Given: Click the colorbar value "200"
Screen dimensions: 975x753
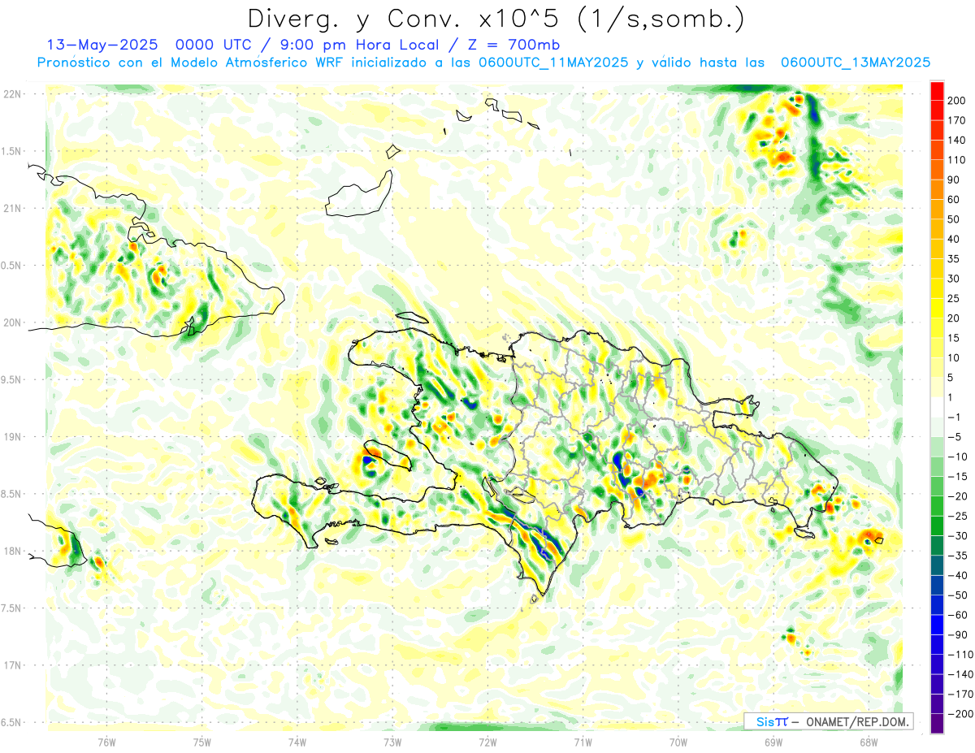Looking at the screenshot, I should point(957,101).
